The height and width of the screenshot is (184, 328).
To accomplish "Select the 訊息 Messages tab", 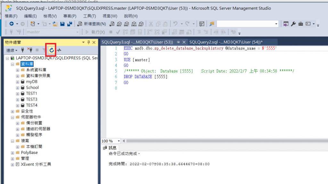I will 110,148.
